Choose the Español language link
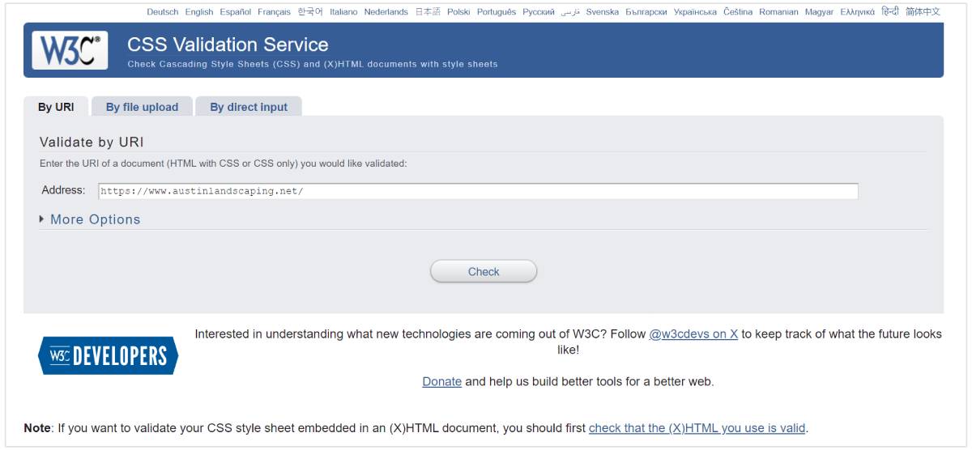The image size is (972, 450). click(236, 12)
